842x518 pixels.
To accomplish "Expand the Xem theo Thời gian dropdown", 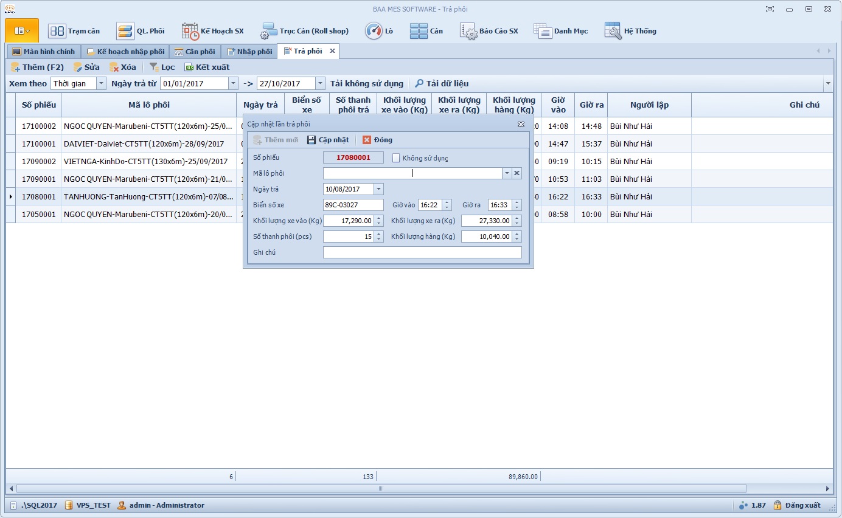I will (x=100, y=83).
